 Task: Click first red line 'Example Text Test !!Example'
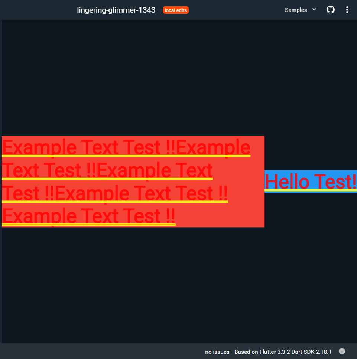pos(126,148)
